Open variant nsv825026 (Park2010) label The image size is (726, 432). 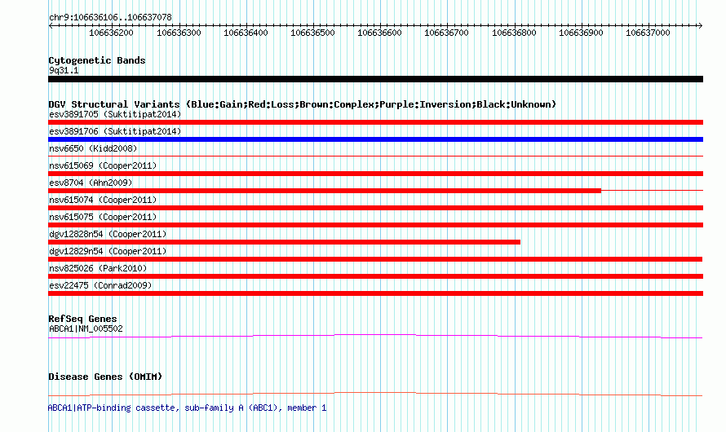(x=98, y=268)
